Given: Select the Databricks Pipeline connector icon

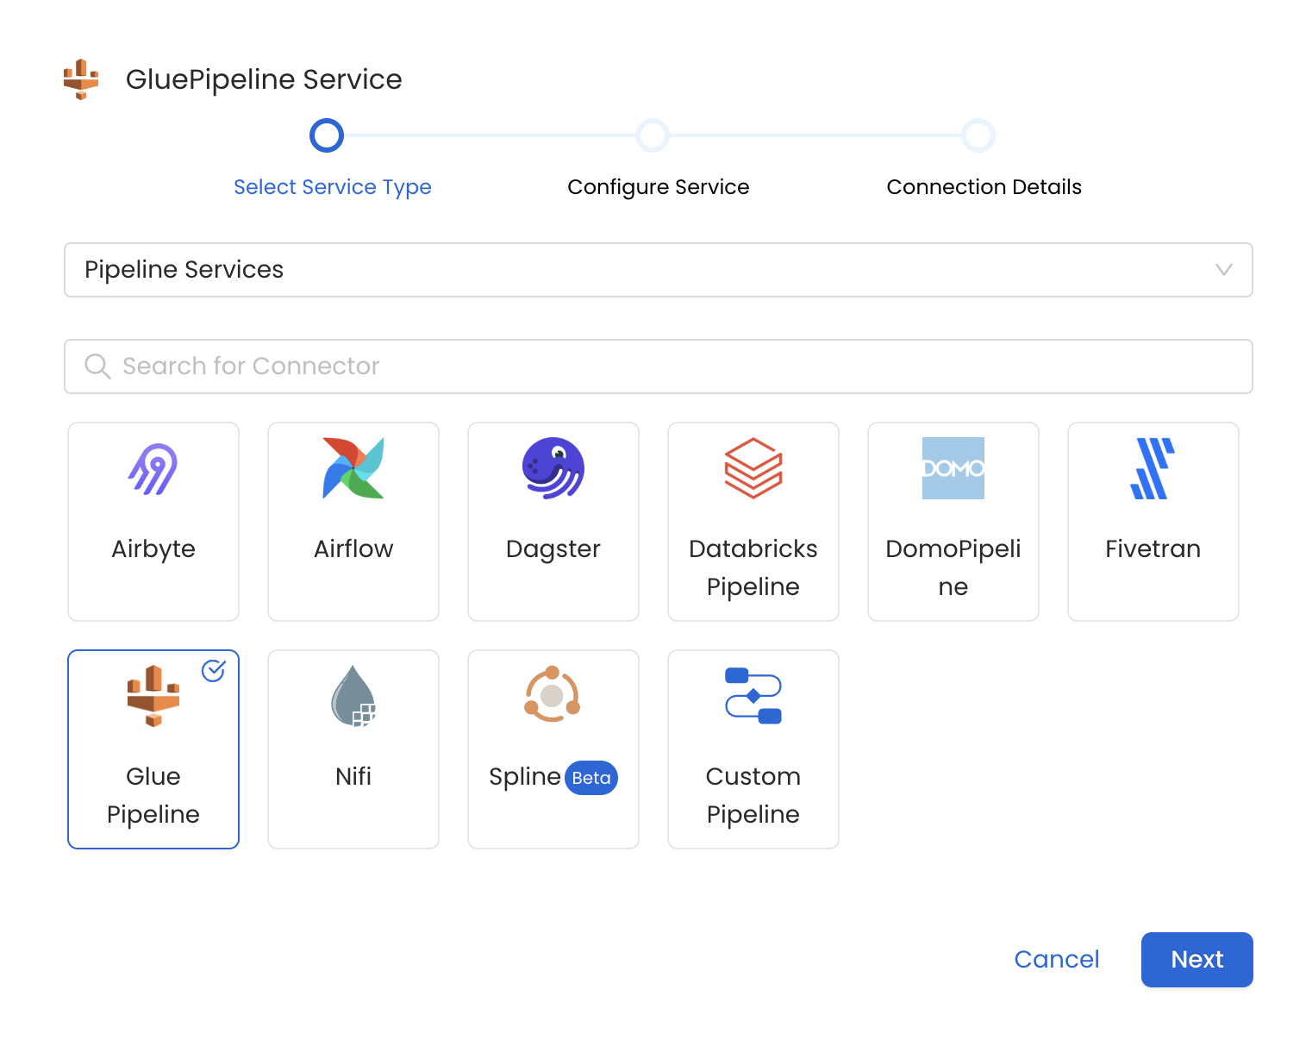Looking at the screenshot, I should pos(753,469).
